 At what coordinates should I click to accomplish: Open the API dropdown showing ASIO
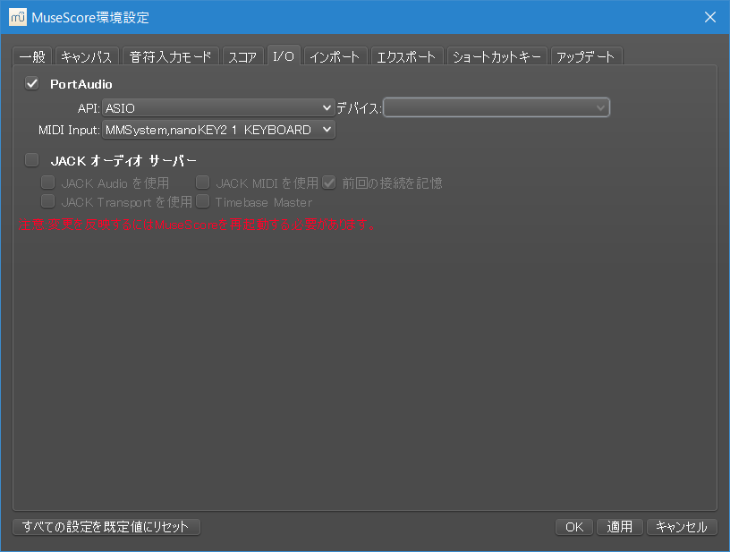(218, 108)
